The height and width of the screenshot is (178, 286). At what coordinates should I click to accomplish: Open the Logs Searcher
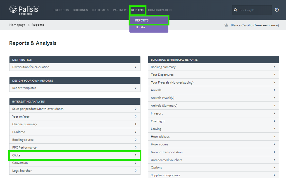tap(75, 170)
